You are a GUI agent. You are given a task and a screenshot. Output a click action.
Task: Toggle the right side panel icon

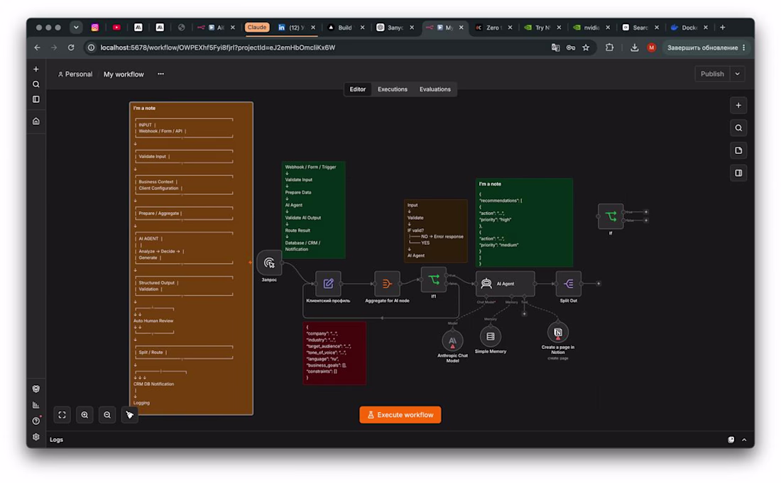coord(738,173)
